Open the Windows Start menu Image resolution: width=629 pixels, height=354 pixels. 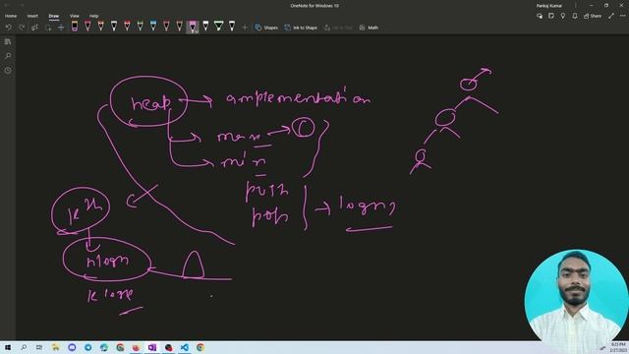click(8, 347)
